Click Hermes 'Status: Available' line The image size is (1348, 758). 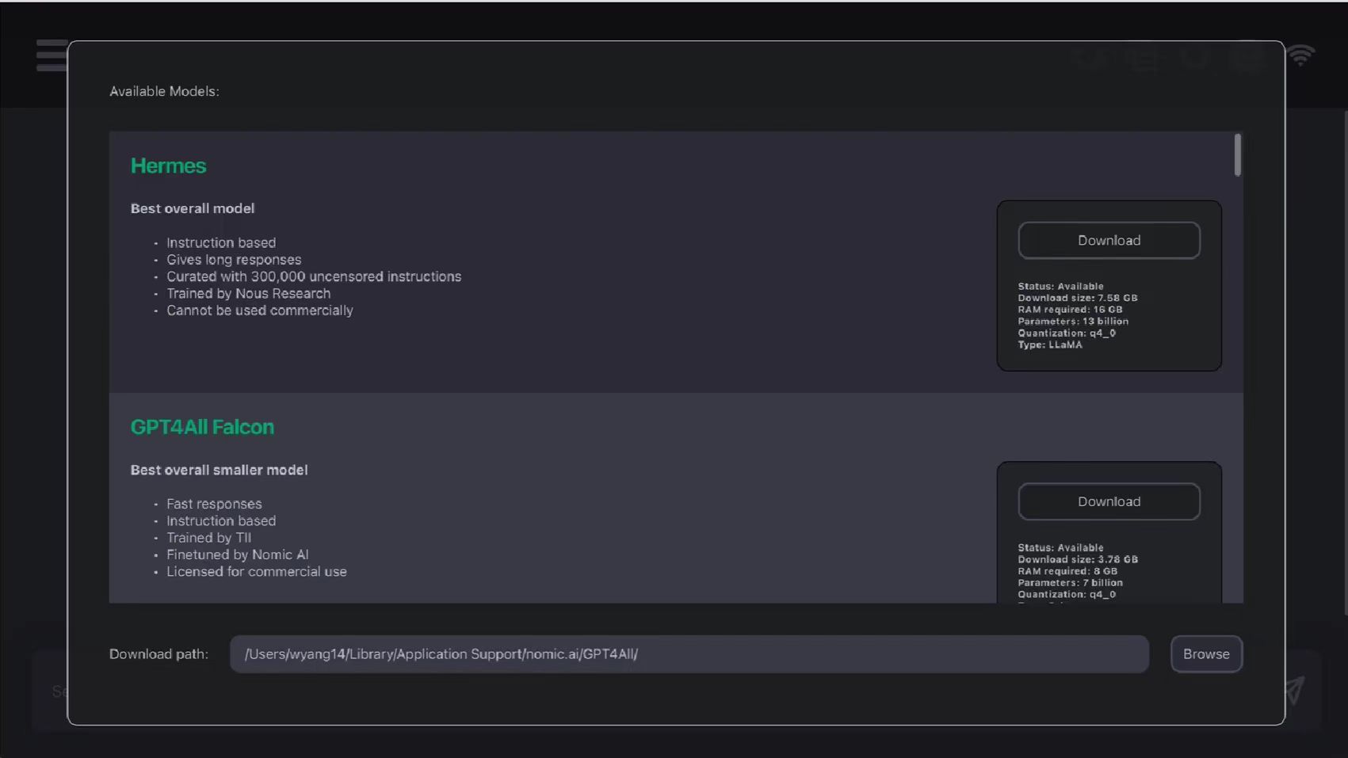click(1060, 286)
